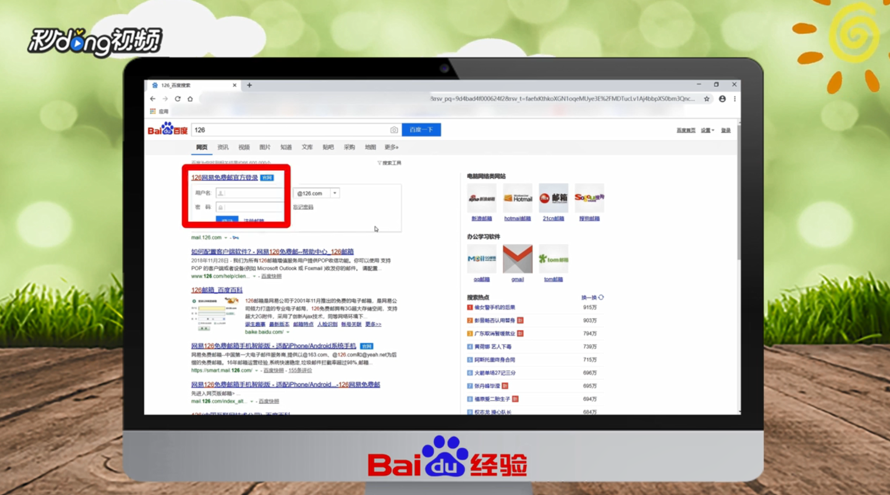Toggle the bookmark star in the address bar
The image size is (890, 495).
pos(707,99)
